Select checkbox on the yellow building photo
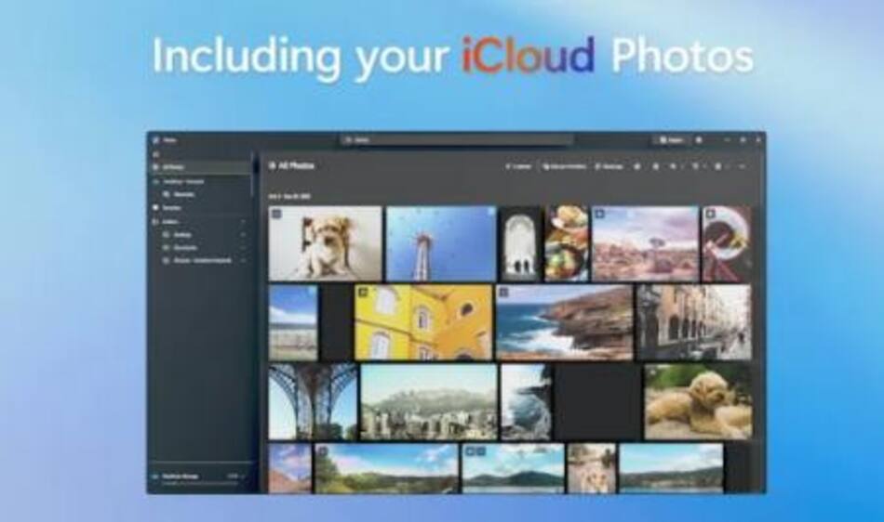Screen dimensions: 884x522 click(362, 292)
